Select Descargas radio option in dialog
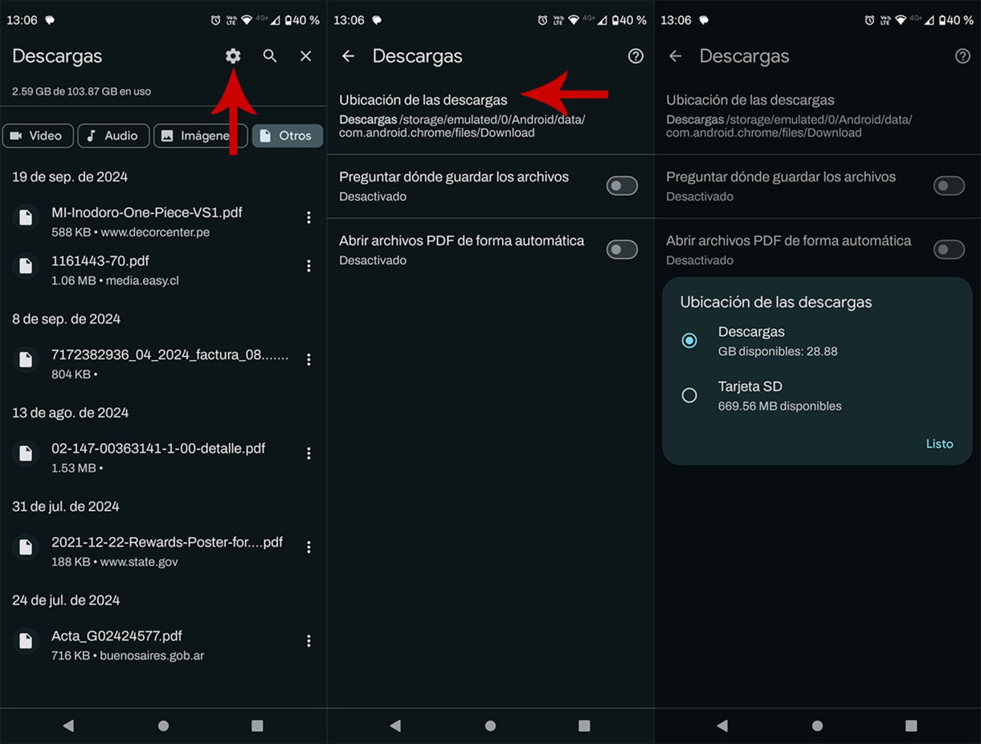The image size is (981, 744). pos(689,340)
